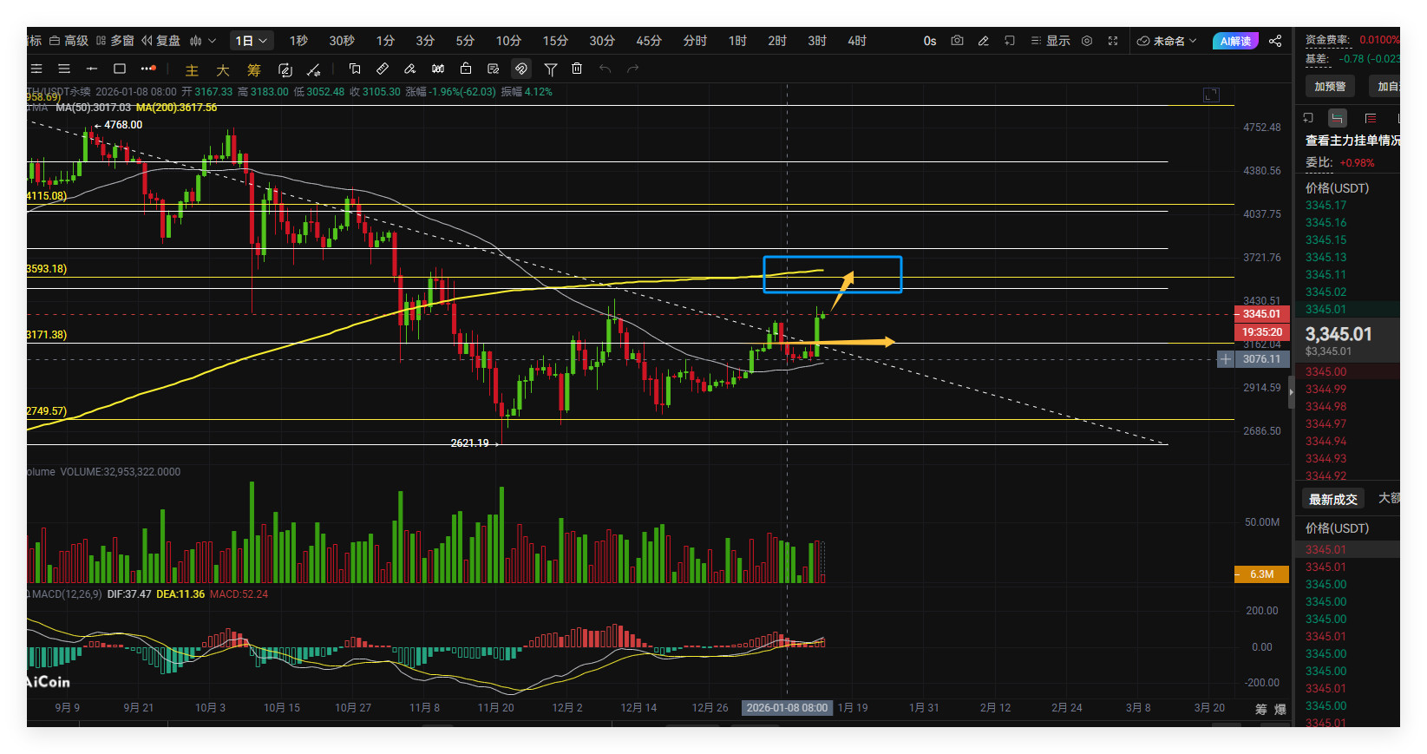This screenshot has height=754, width=1427.
Task: Toggle the magnet snap mode button
Action: (521, 69)
